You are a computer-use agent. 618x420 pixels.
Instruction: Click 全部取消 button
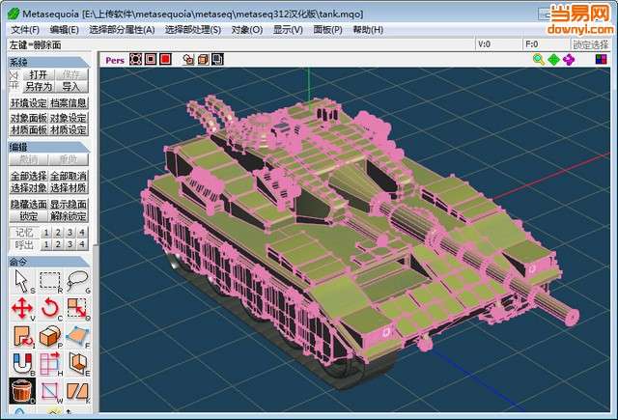point(69,176)
